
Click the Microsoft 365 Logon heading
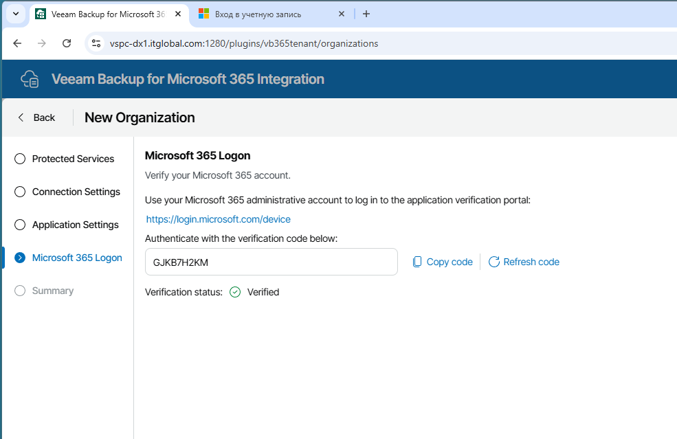coord(197,156)
